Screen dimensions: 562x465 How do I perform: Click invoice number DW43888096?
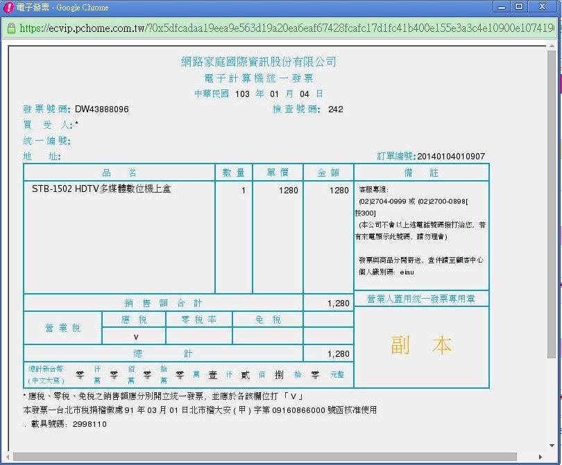point(101,109)
